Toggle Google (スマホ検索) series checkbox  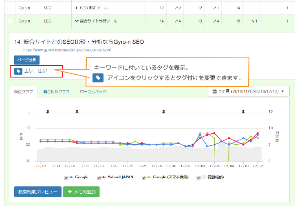pyautogui.click(x=143, y=177)
